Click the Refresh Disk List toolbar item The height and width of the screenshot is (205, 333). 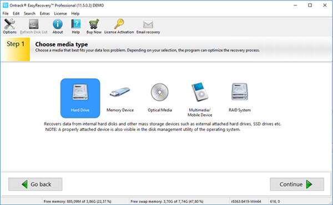pyautogui.click(x=34, y=26)
